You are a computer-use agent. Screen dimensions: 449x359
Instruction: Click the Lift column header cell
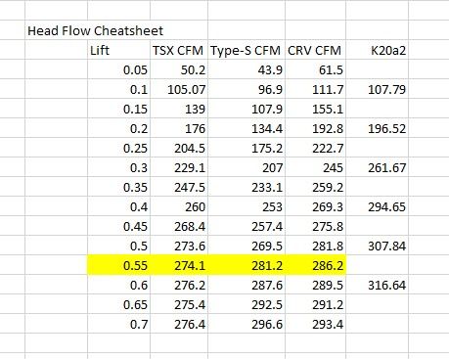118,50
